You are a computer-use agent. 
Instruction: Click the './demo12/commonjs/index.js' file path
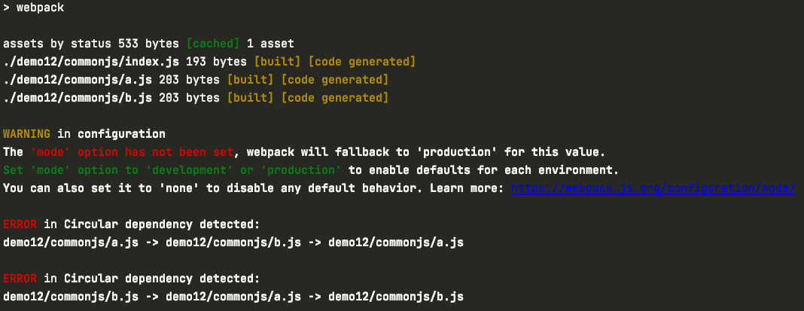click(x=91, y=62)
